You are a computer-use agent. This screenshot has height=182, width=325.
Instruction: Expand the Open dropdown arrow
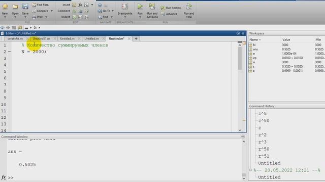pos(15,17)
